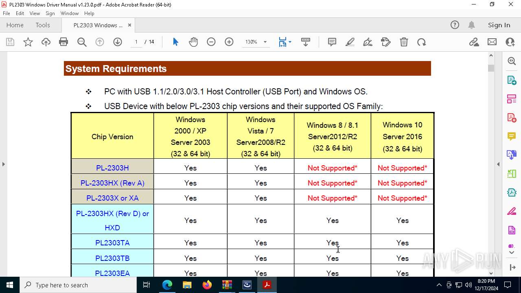
Task: Switch to the Tools tab
Action: [x=43, y=25]
